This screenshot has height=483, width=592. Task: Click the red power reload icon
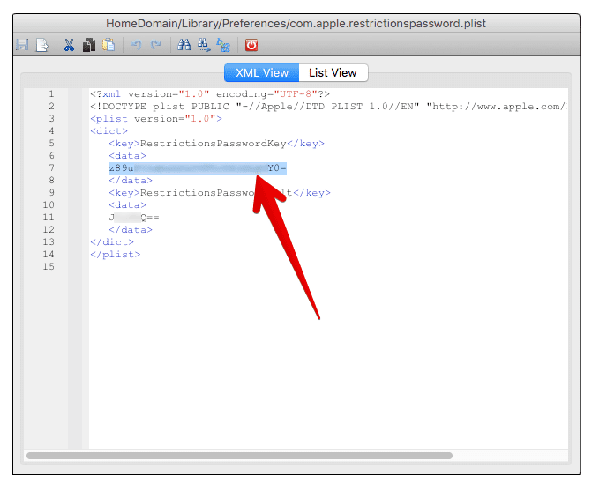click(251, 45)
